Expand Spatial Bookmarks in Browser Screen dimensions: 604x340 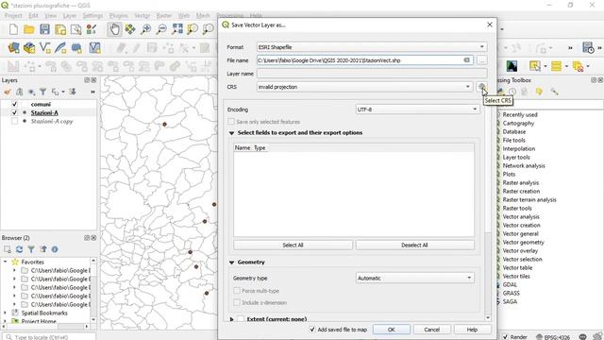(5, 313)
